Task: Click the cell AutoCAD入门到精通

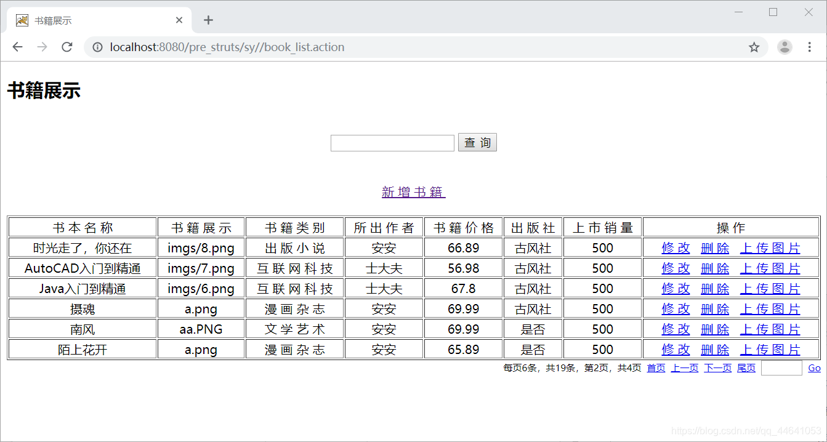Action: (83, 268)
